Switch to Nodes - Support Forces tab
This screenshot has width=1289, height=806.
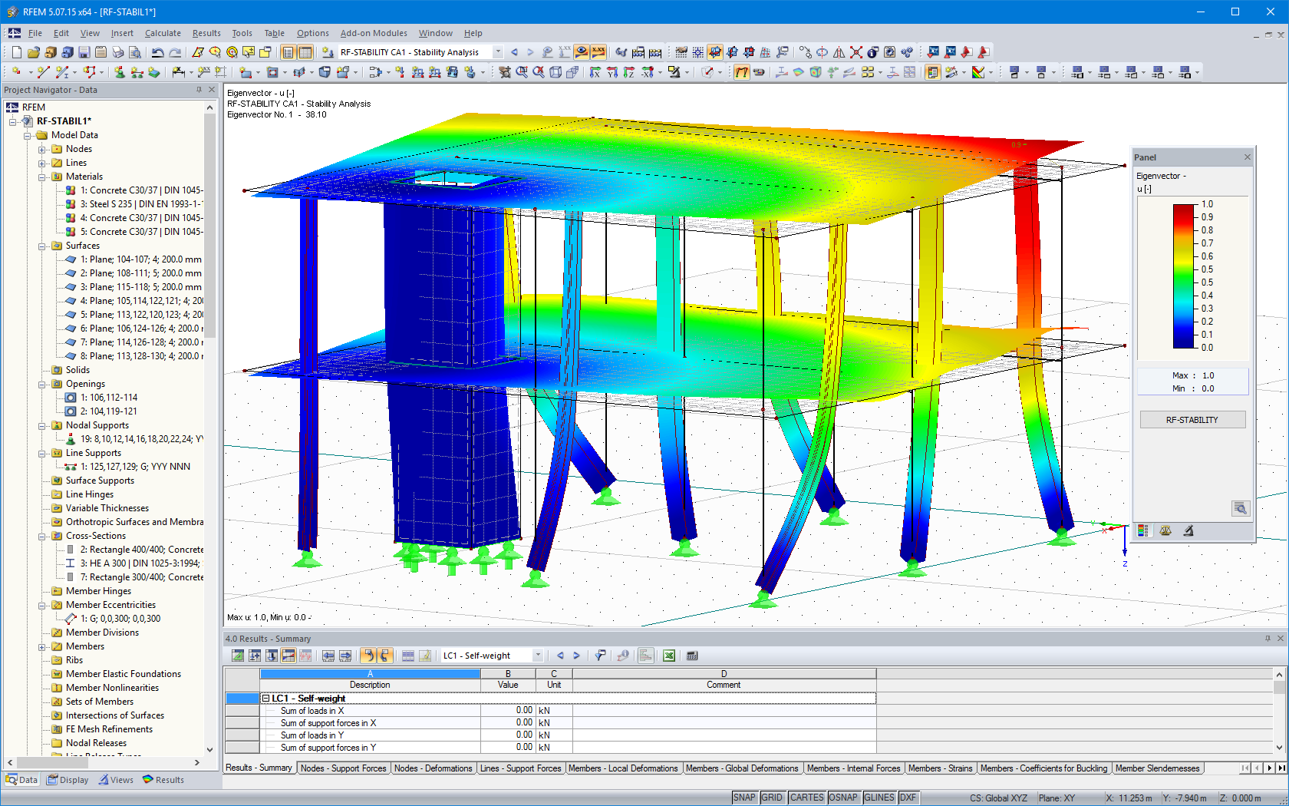pyautogui.click(x=343, y=768)
